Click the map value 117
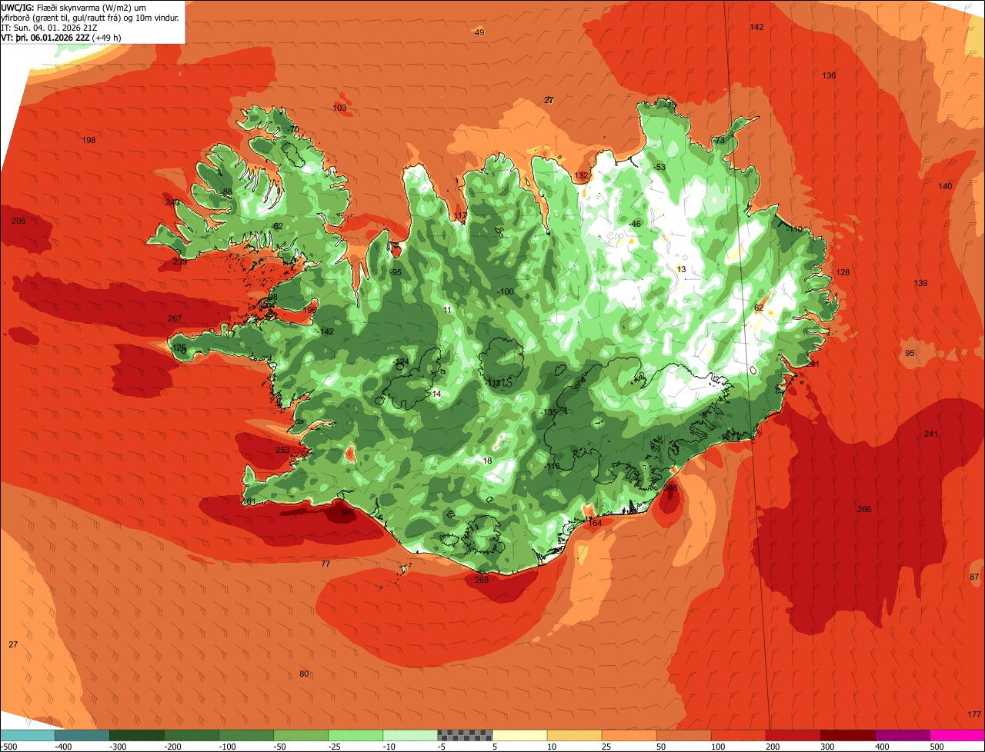This screenshot has width=985, height=752. [460, 216]
